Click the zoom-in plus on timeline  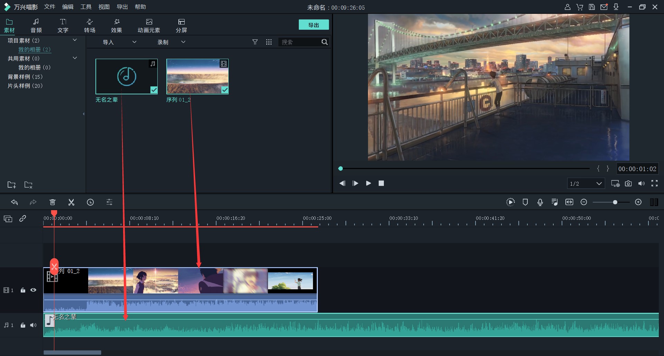pyautogui.click(x=638, y=202)
